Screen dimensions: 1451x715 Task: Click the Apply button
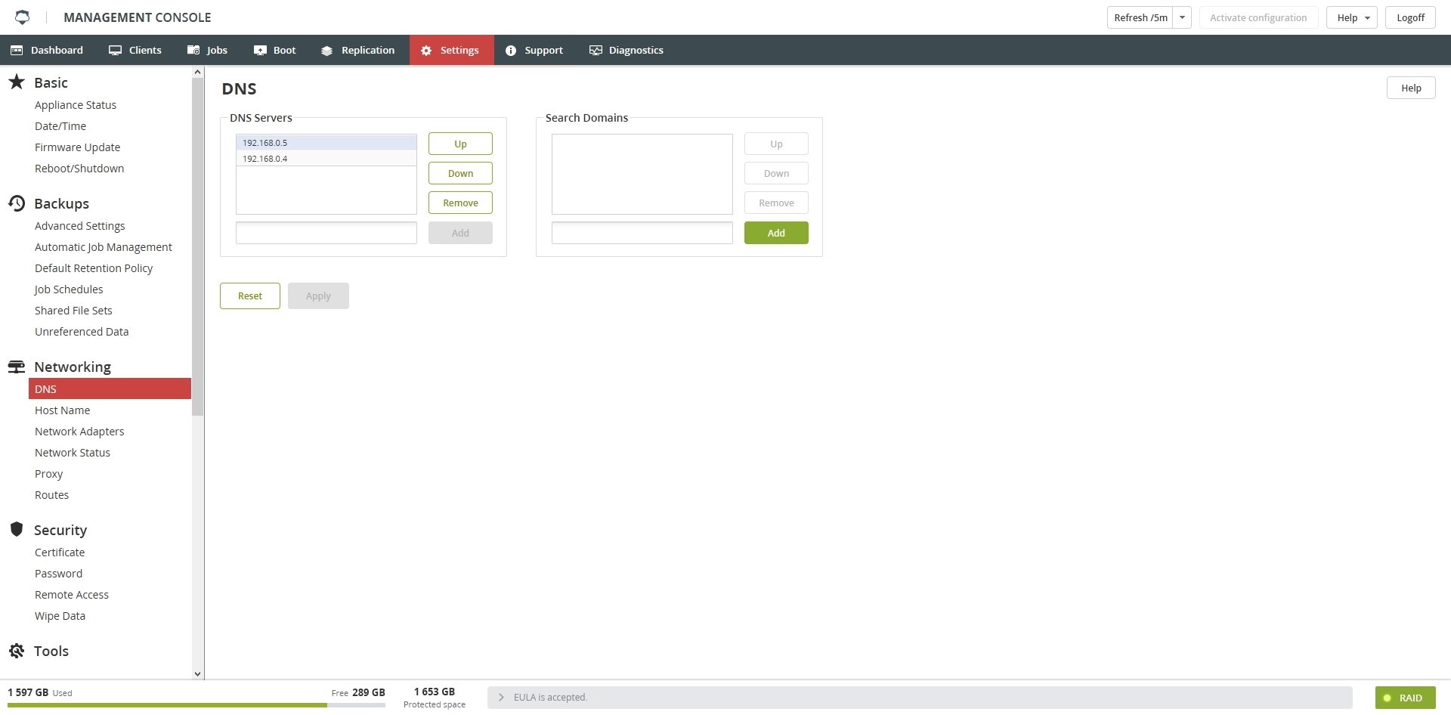coord(318,296)
